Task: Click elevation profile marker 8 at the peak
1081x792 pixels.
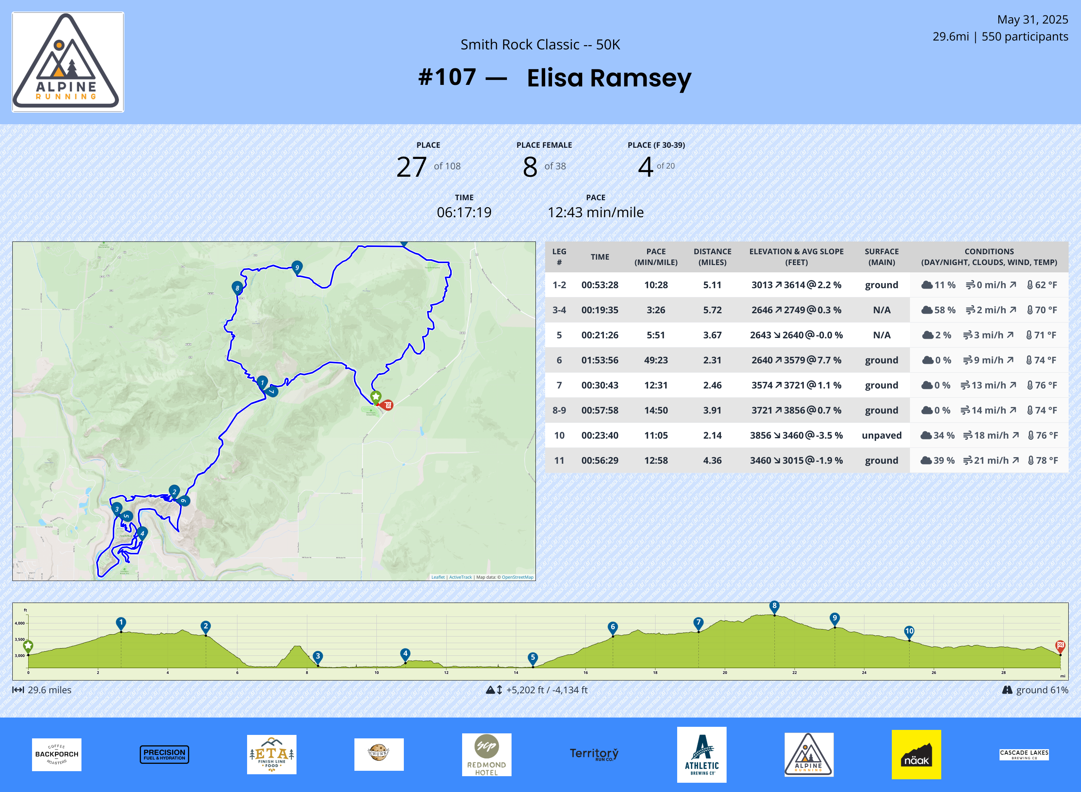Action: click(x=774, y=606)
